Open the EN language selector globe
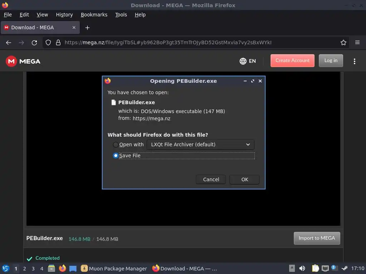The width and height of the screenshot is (366, 274). click(248, 61)
